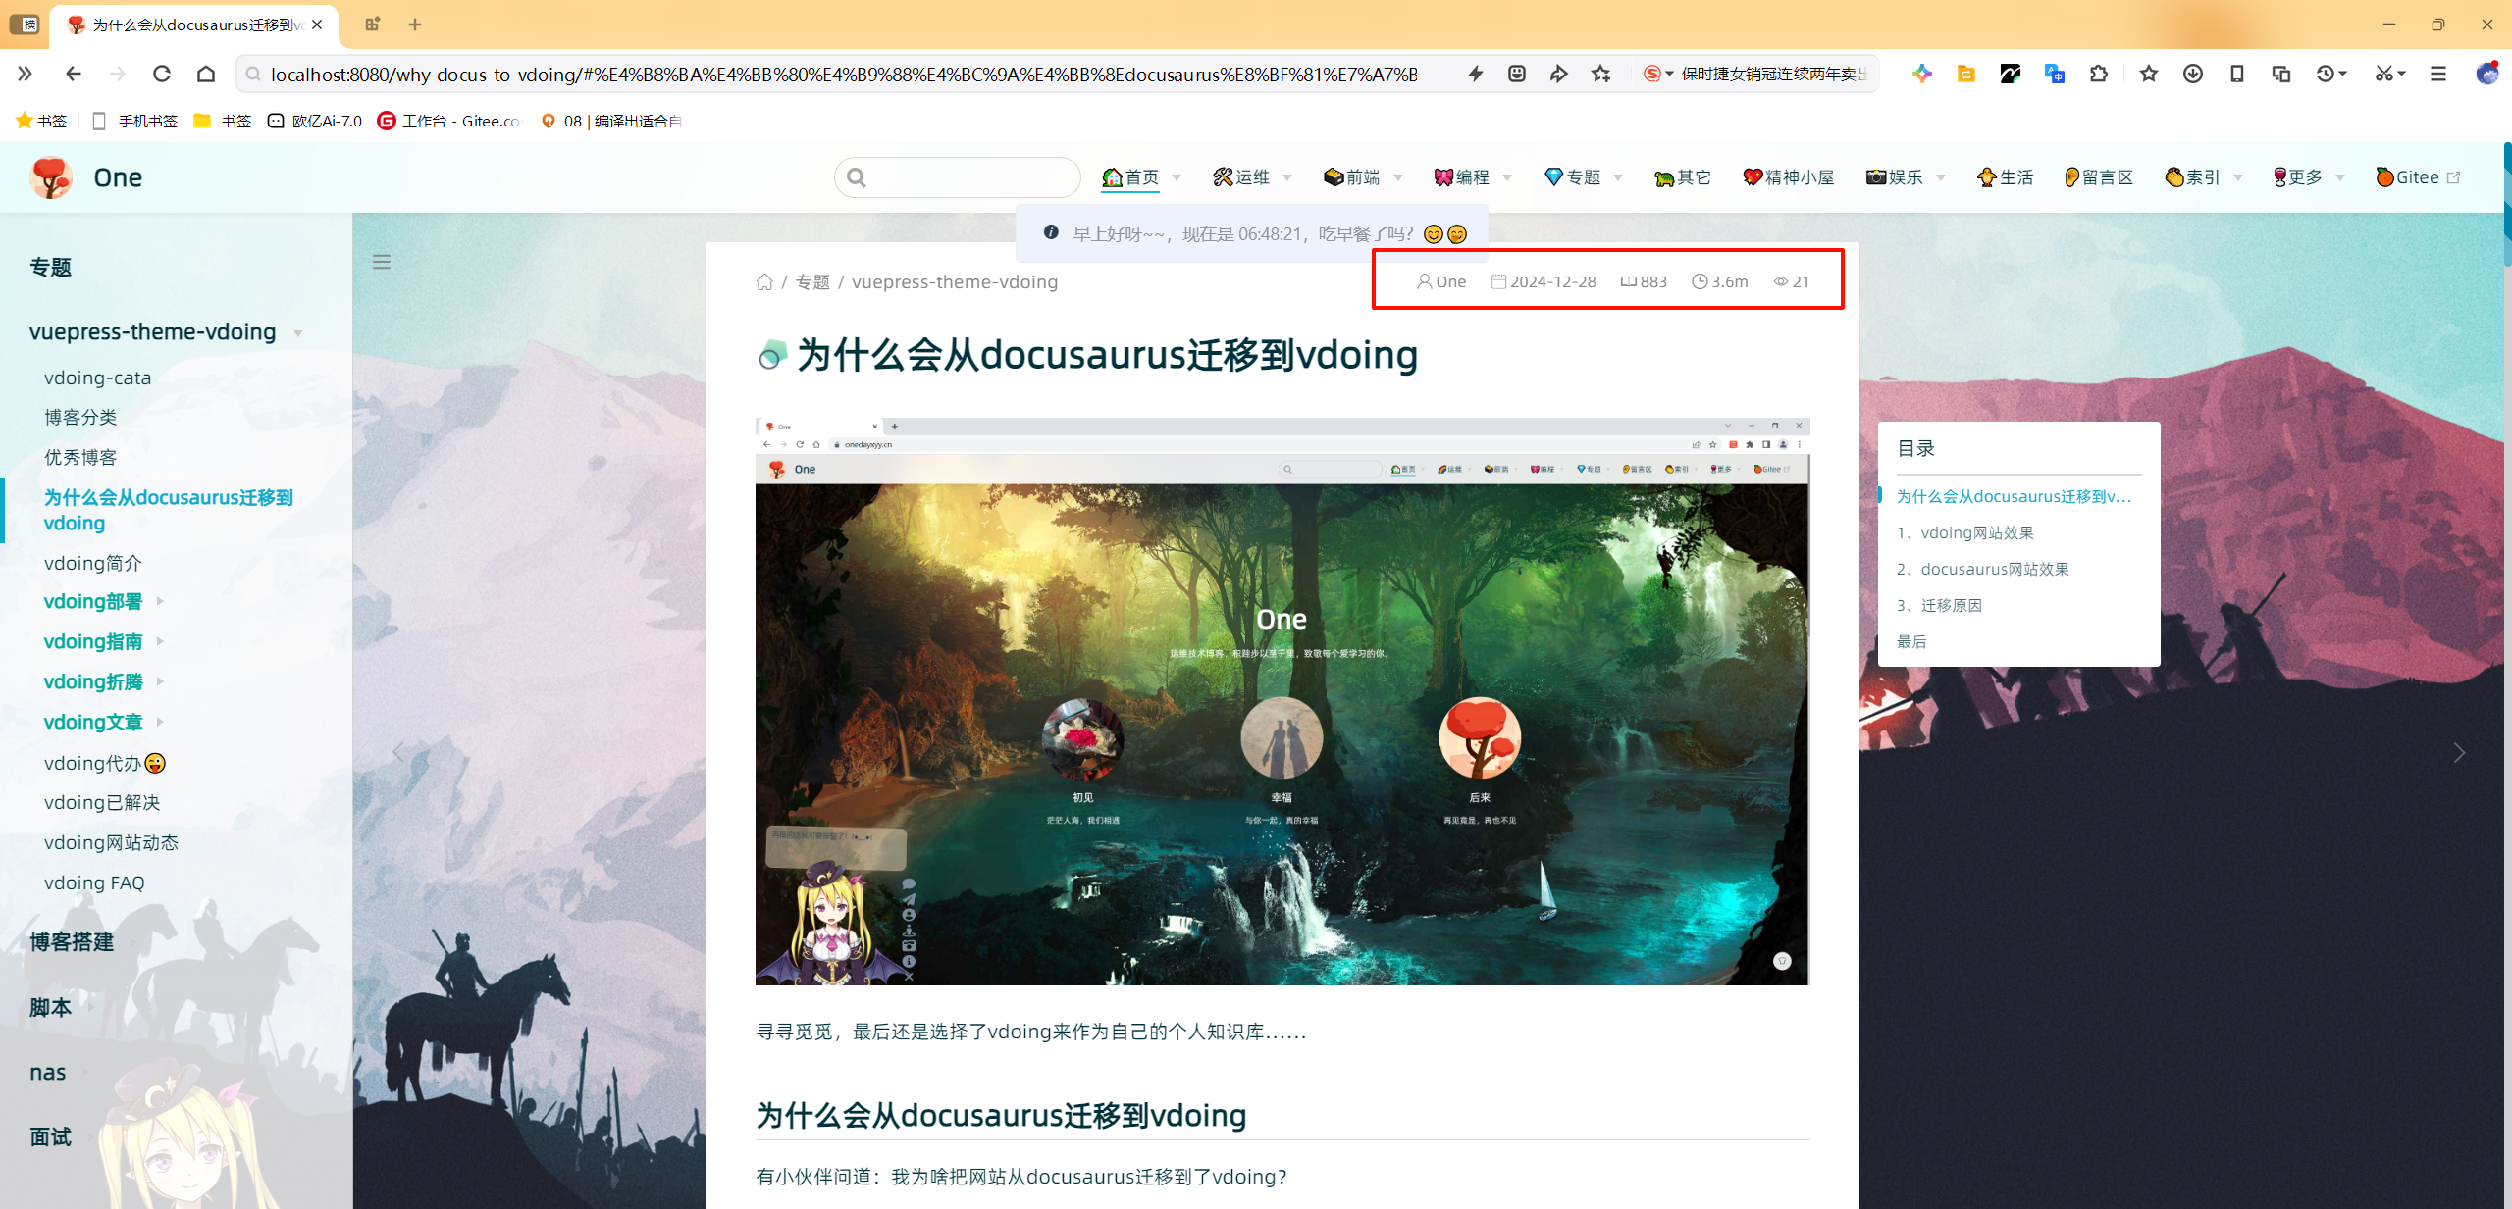This screenshot has width=2512, height=1209.
Task: Expand the vdoing指南 sidebar group
Action: coord(160,641)
